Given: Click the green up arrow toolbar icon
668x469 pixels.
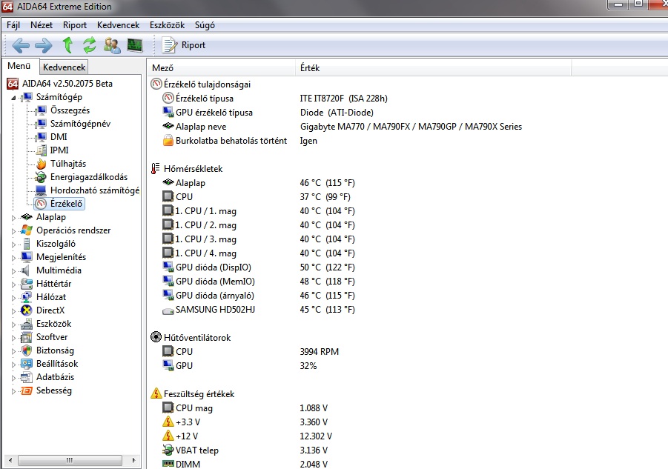Looking at the screenshot, I should [x=67, y=44].
